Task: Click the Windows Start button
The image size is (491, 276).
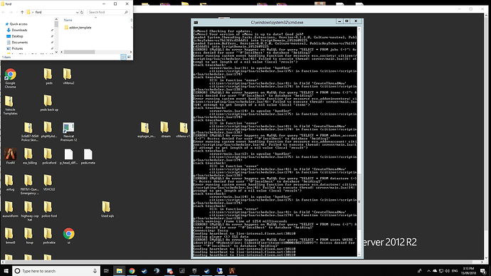Action: click(6, 271)
